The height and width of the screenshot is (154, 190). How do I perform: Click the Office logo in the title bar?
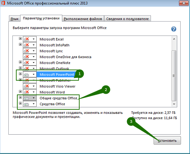(x=3, y=3)
